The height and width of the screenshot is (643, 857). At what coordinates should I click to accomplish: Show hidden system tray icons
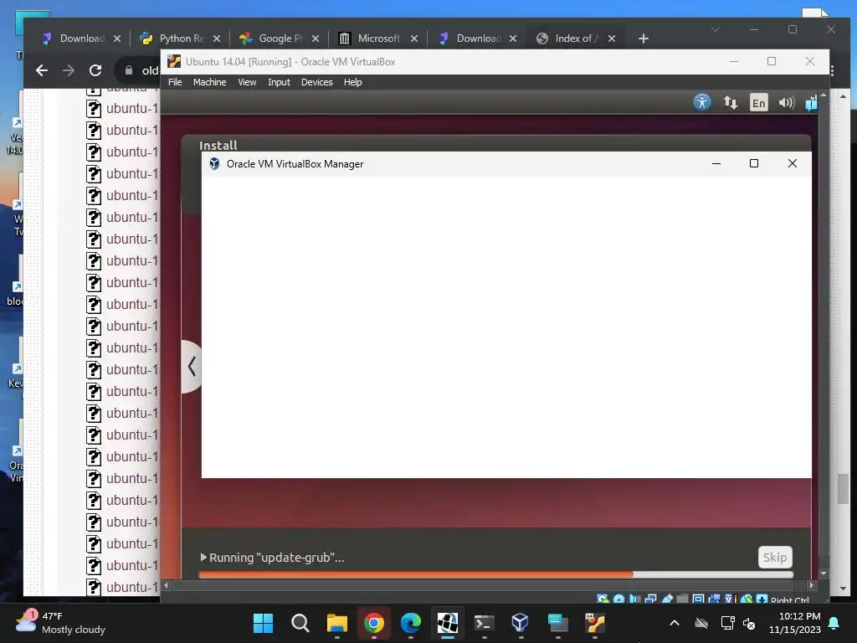click(x=675, y=623)
